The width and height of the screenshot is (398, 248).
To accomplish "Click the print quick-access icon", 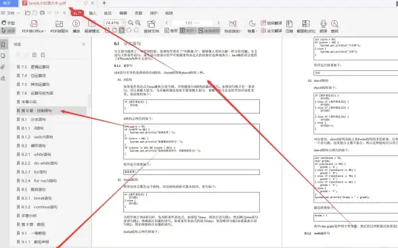I will point(42,13).
